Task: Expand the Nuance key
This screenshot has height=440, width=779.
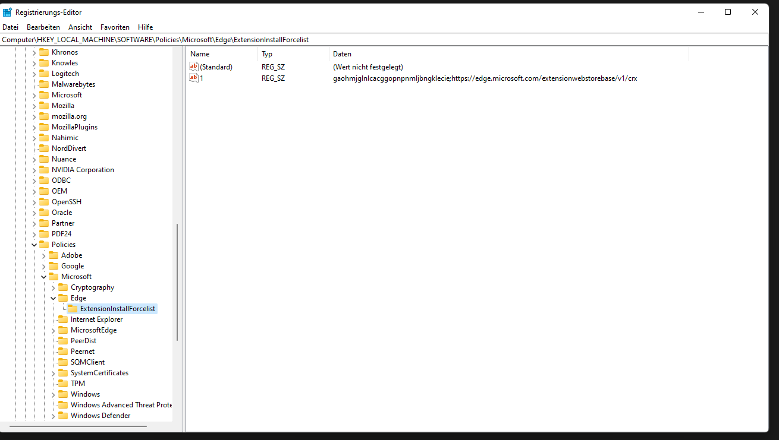Action: [34, 159]
